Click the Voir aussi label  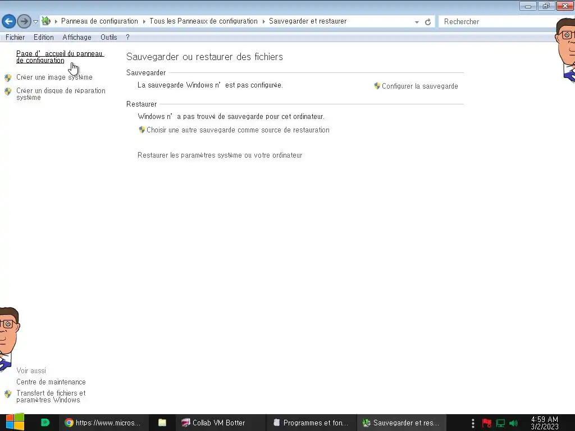tap(31, 370)
